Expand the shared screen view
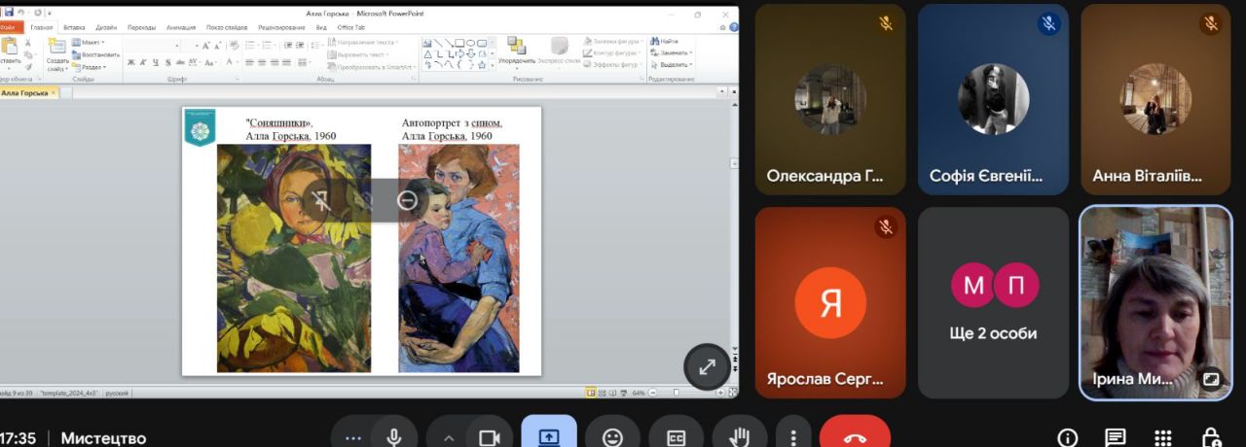The width and height of the screenshot is (1246, 447). 707,366
